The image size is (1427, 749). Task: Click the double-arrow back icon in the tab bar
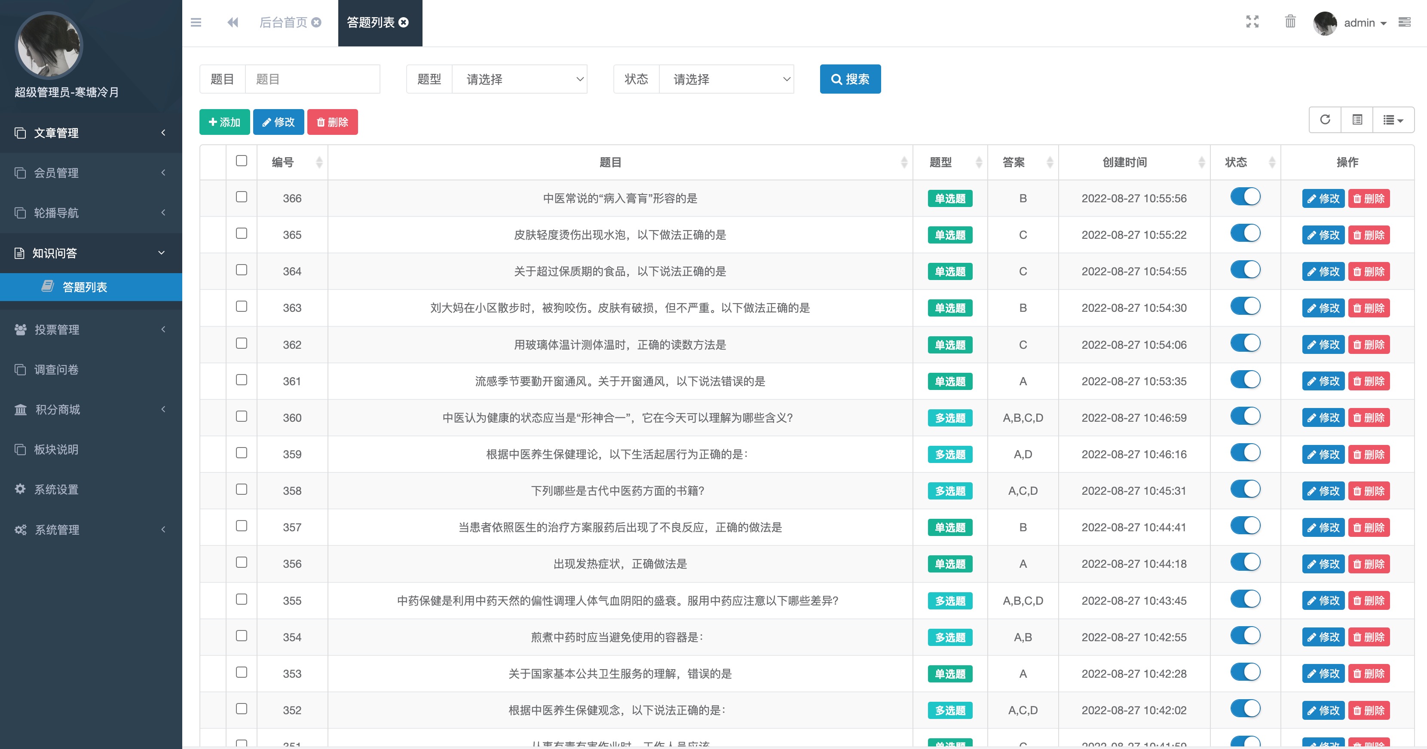[233, 23]
